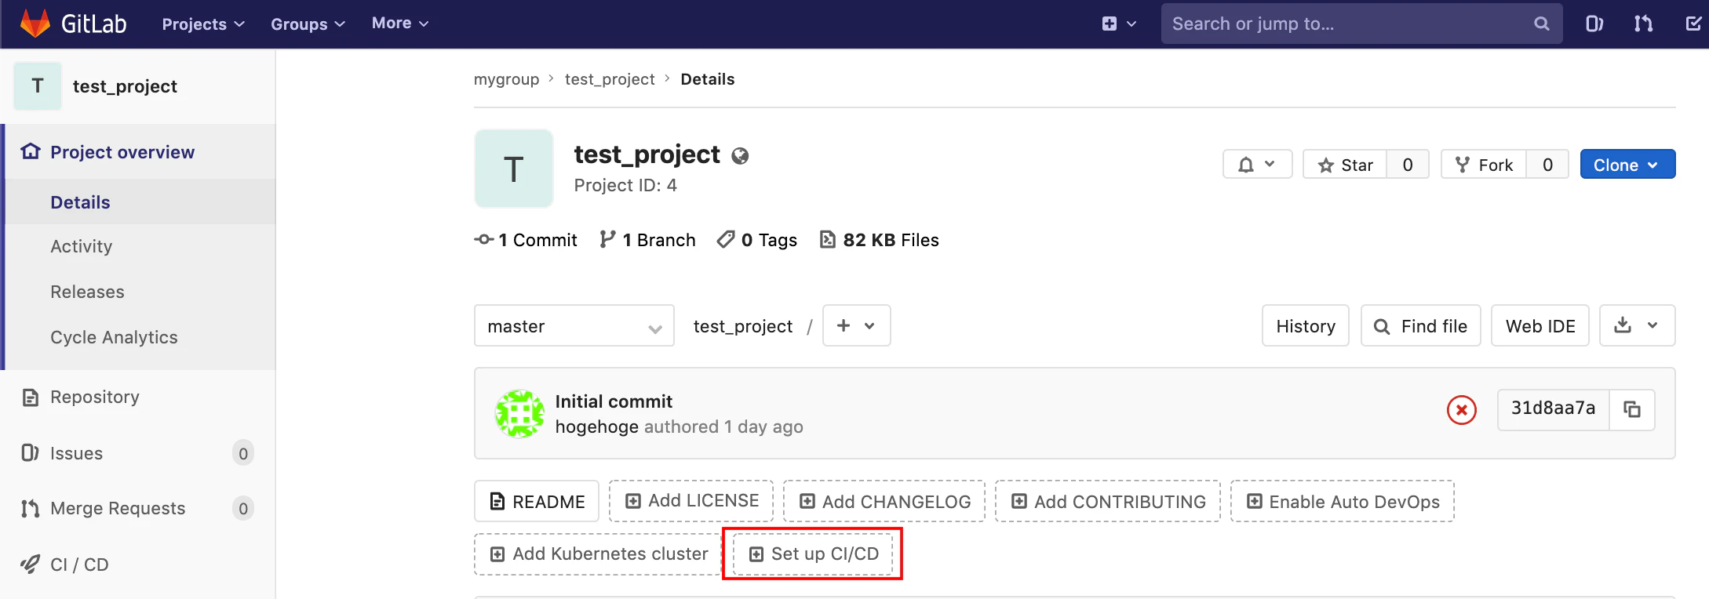Follow the mygroup breadcrumb link
1709x599 pixels.
point(506,79)
